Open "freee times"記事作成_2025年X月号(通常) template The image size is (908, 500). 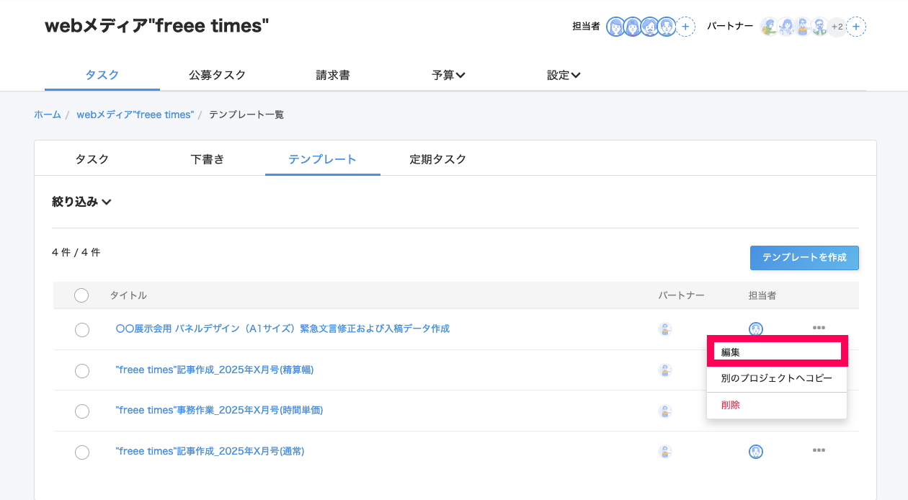tap(210, 451)
